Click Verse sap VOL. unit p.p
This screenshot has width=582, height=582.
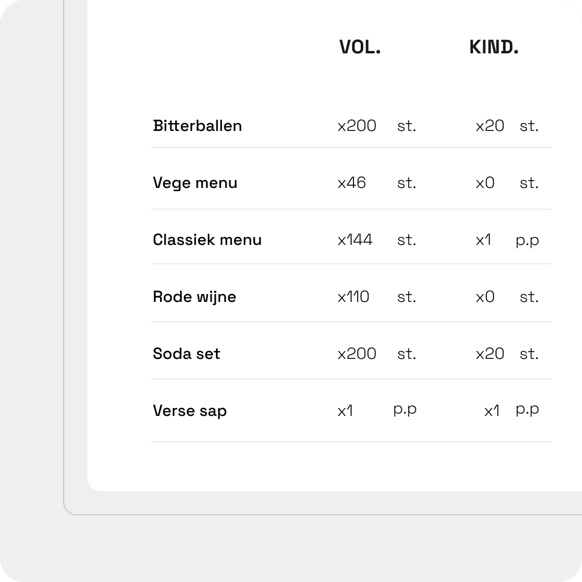tap(404, 410)
